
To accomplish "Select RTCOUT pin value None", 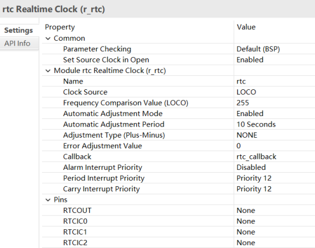I will click(x=274, y=211).
